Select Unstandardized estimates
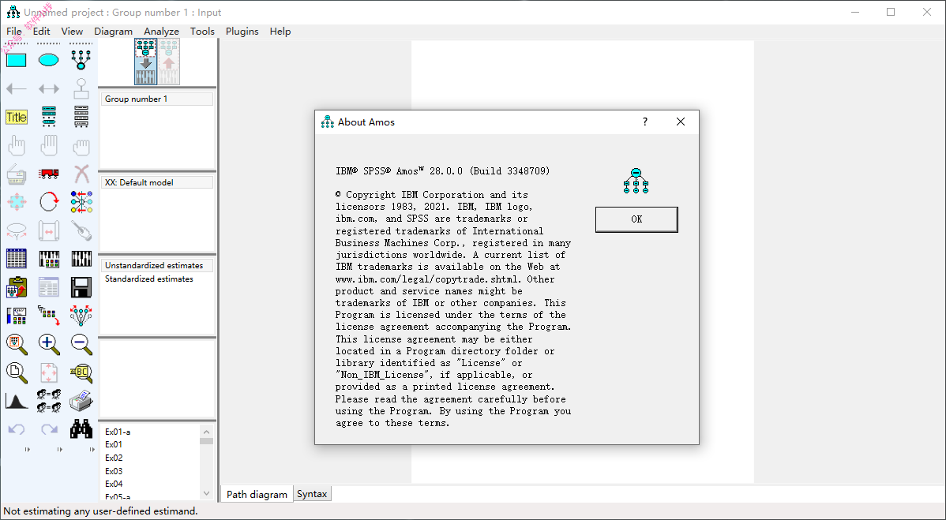Image resolution: width=946 pixels, height=520 pixels. click(x=157, y=265)
